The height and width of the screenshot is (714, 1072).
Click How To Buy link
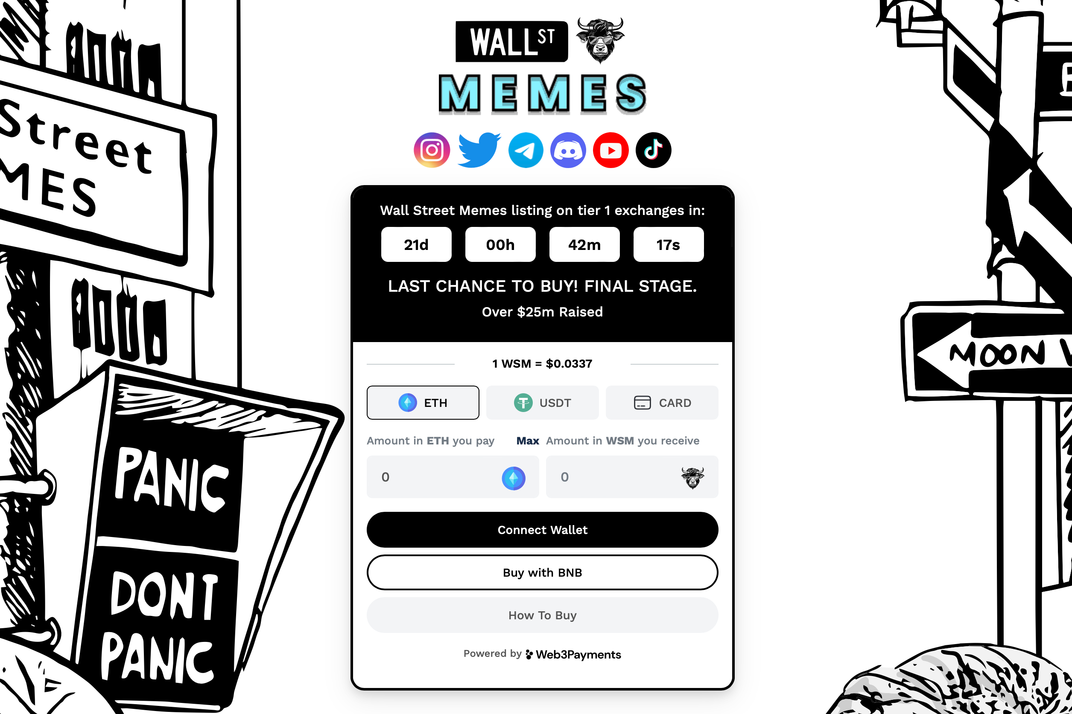point(542,614)
